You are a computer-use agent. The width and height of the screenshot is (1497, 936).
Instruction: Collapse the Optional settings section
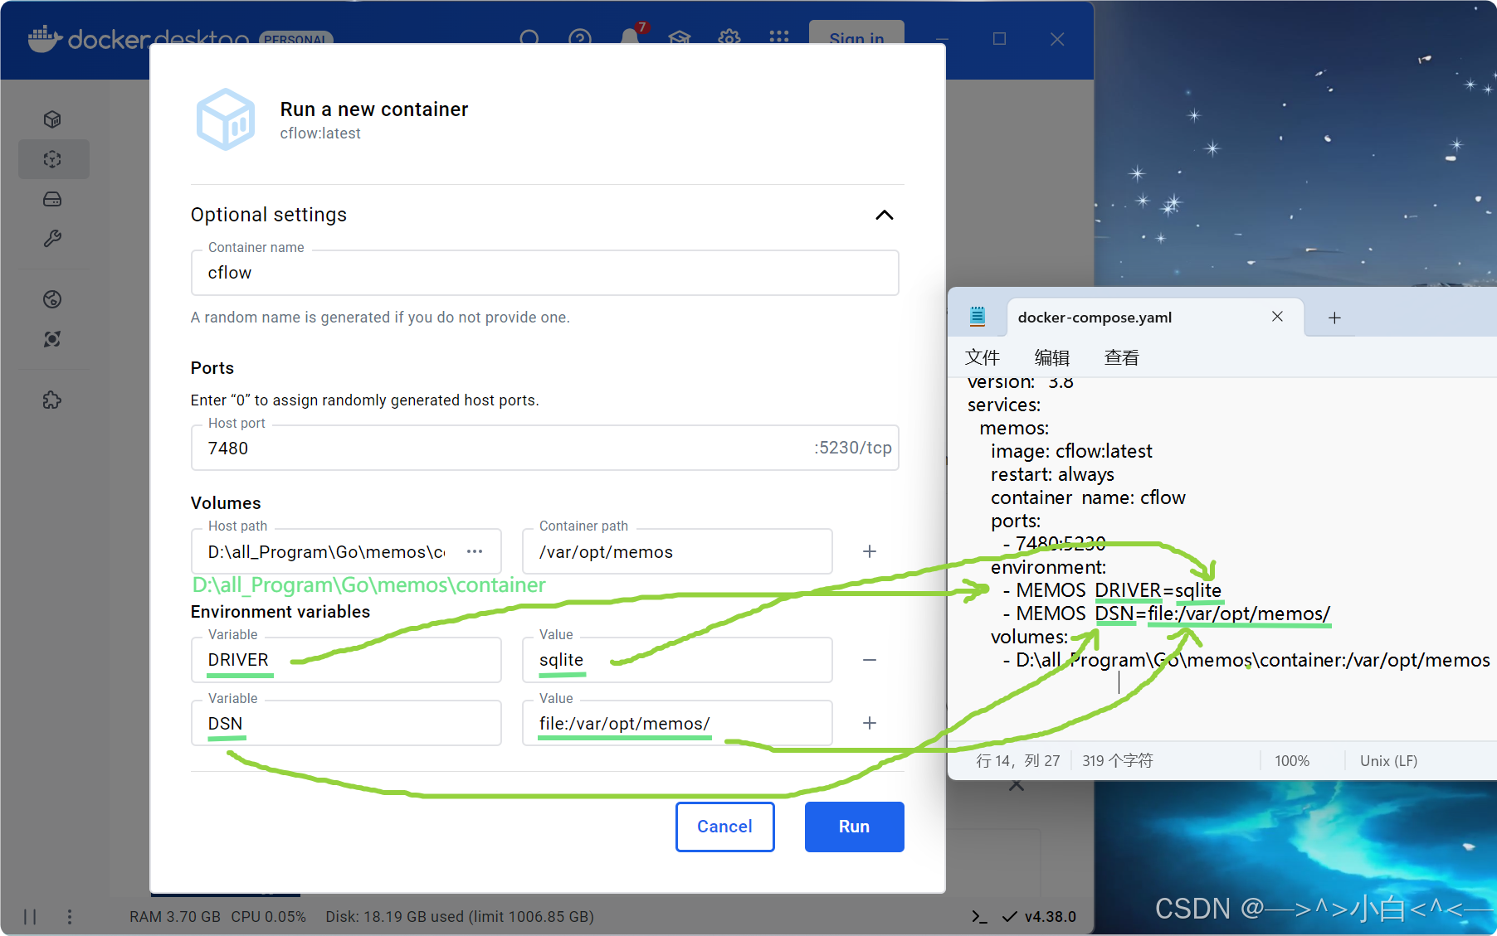click(885, 215)
